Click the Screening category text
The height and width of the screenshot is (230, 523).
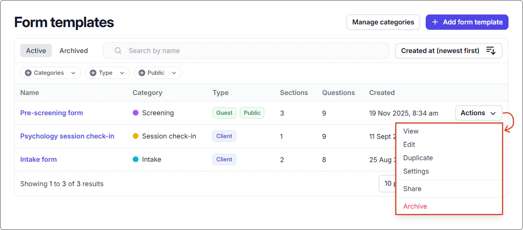click(158, 113)
